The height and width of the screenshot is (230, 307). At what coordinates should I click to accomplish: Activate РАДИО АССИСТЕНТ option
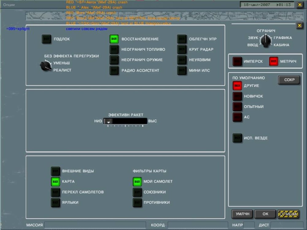point(114,70)
